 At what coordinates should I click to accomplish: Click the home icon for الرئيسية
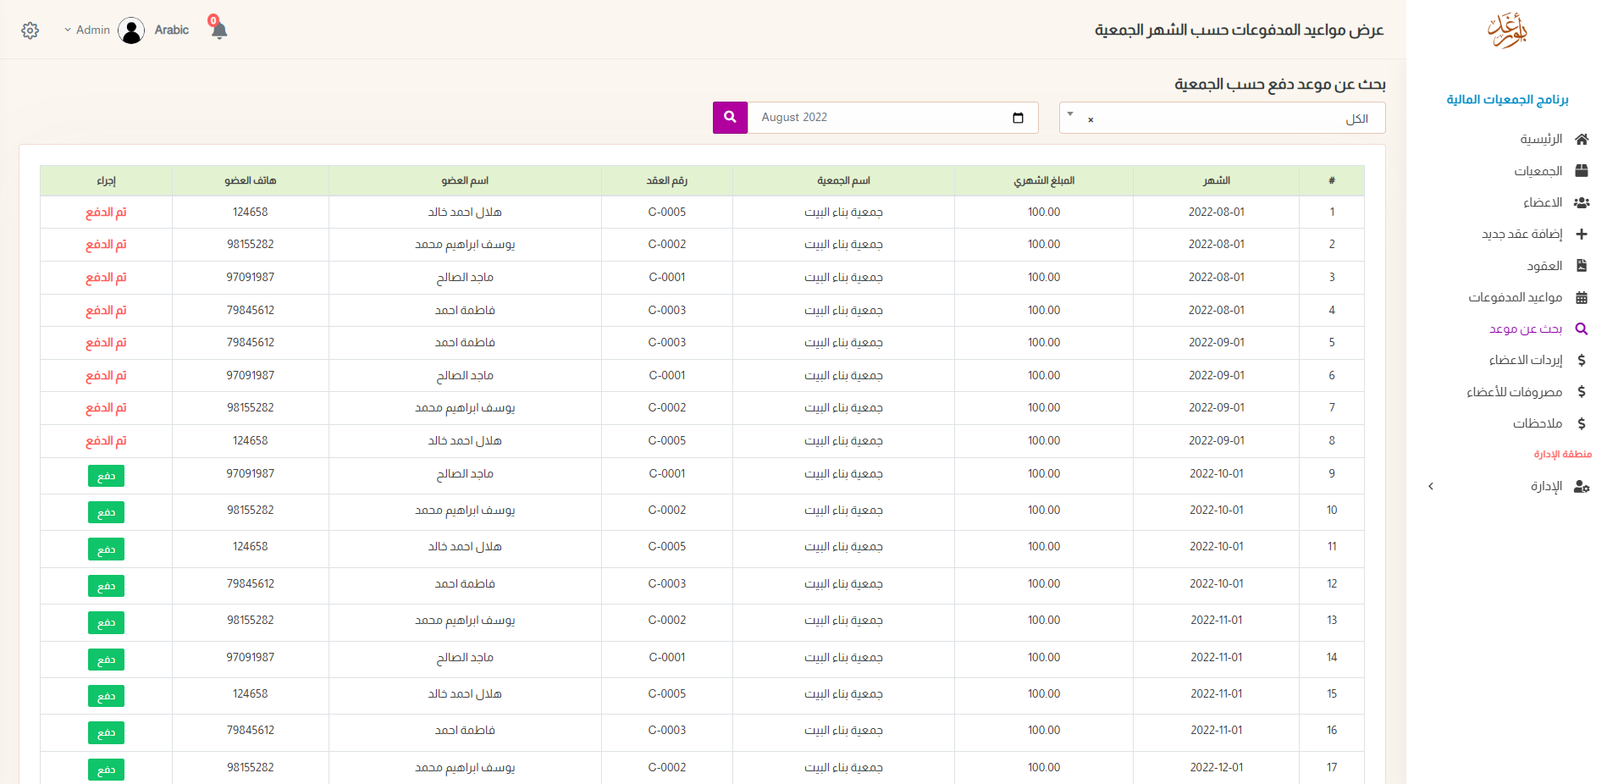(1581, 140)
